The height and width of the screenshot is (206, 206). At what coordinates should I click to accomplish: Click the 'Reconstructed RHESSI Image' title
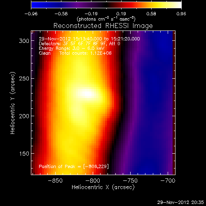pyautogui.click(x=103, y=26)
